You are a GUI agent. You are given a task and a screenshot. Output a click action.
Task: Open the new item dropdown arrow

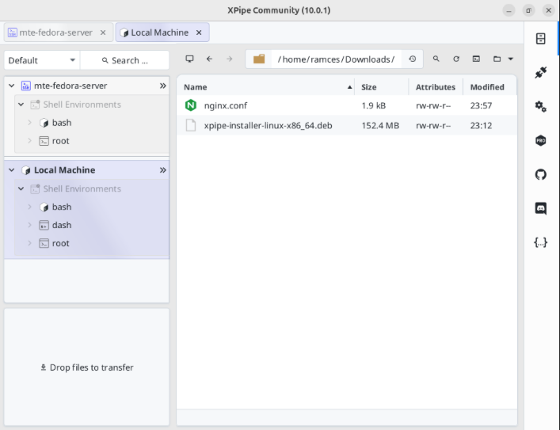[511, 59]
